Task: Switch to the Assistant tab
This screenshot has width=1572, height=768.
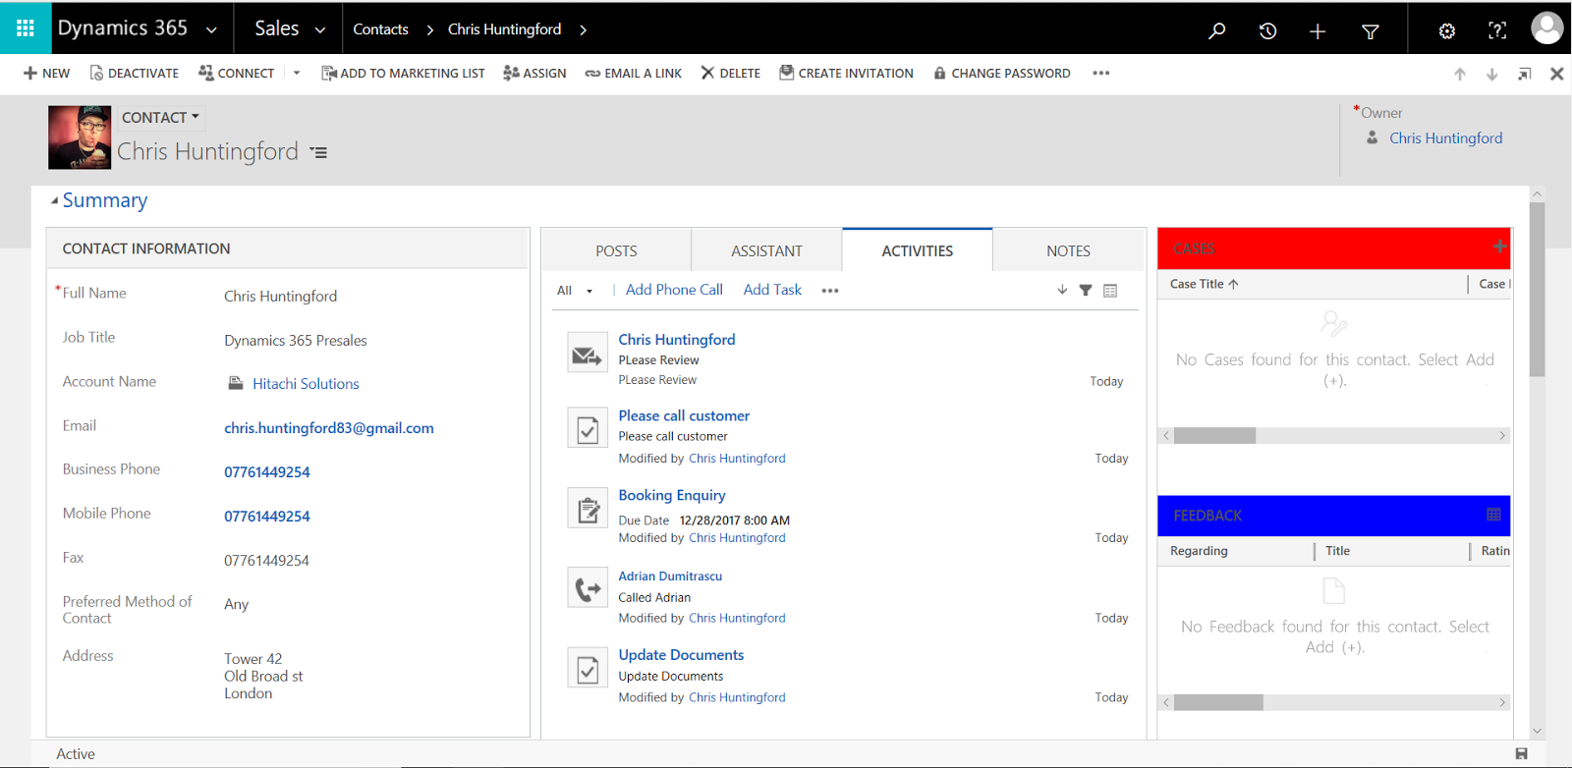Action: [x=766, y=250]
